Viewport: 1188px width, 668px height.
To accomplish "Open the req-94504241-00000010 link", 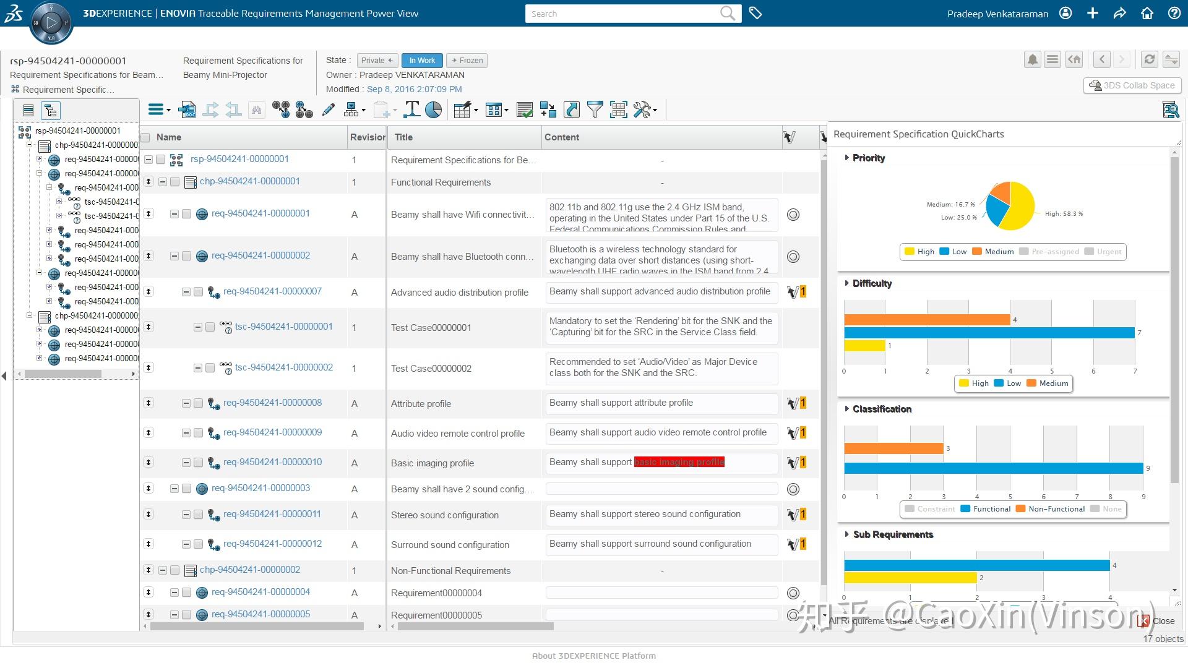I will [x=272, y=462].
